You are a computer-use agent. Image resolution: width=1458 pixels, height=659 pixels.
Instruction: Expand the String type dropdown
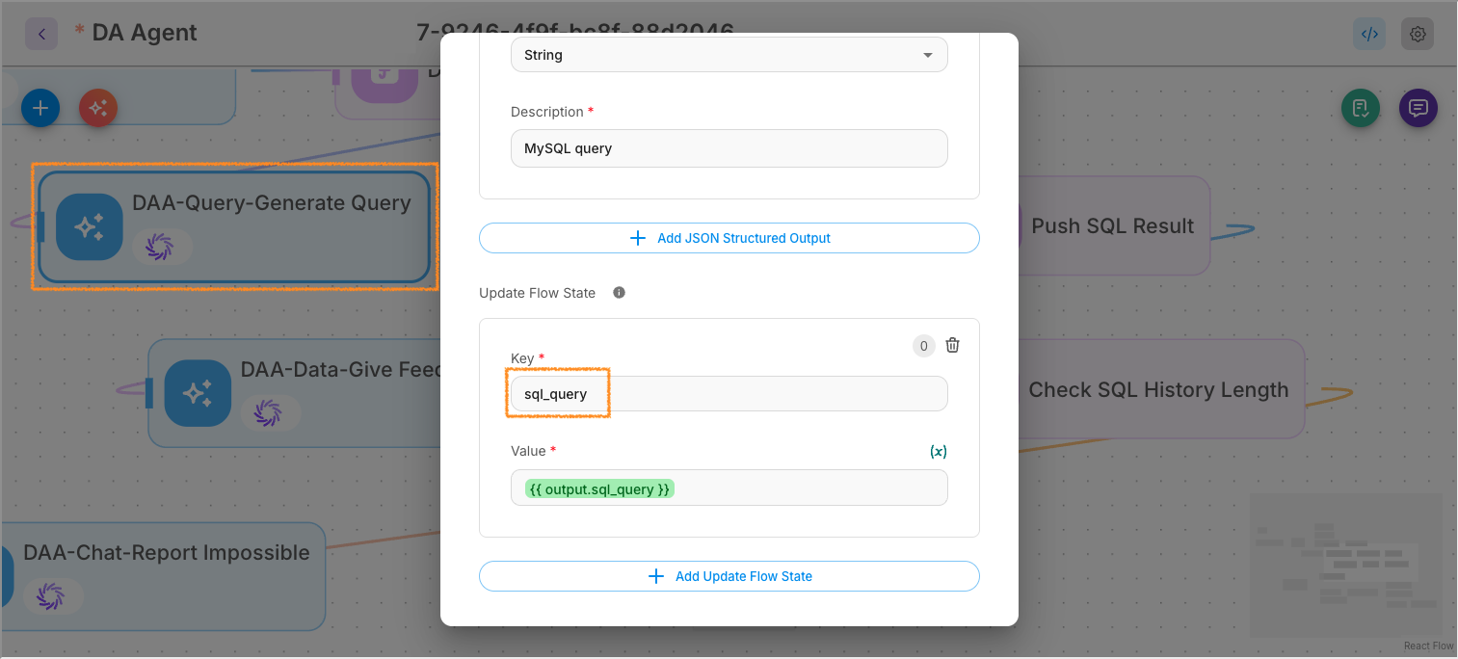729,55
